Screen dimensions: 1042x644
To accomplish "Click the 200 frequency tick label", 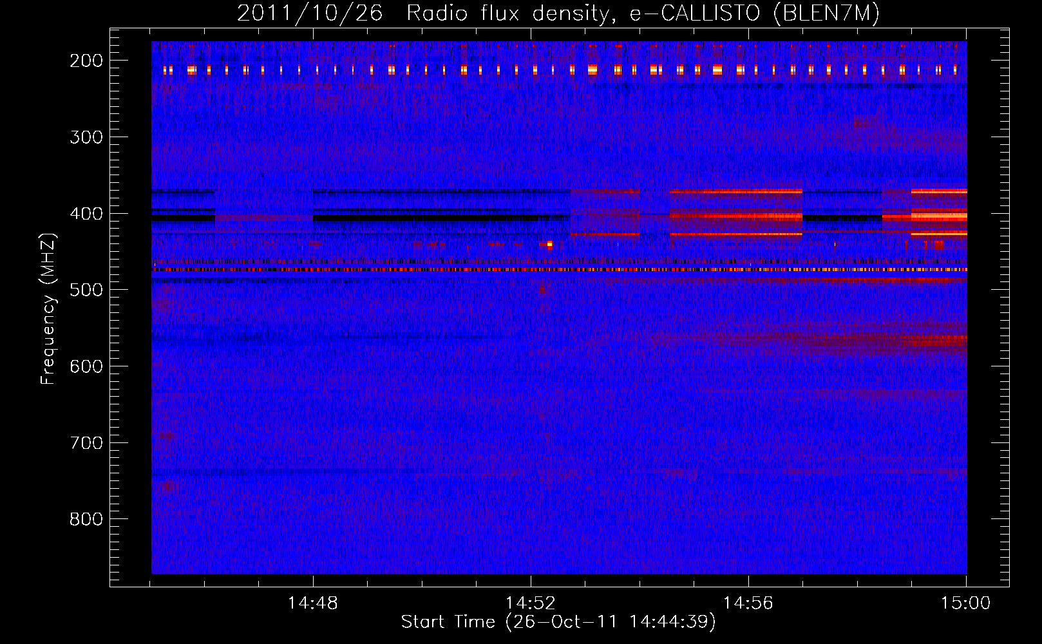I will click(86, 61).
